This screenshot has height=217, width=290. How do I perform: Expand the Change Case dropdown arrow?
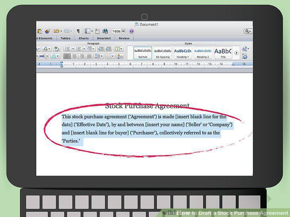[x=49, y=49]
